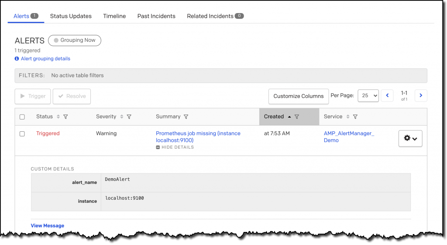This screenshot has height=245, width=447.
Task: Open the Per Page dropdown
Action: (368, 95)
